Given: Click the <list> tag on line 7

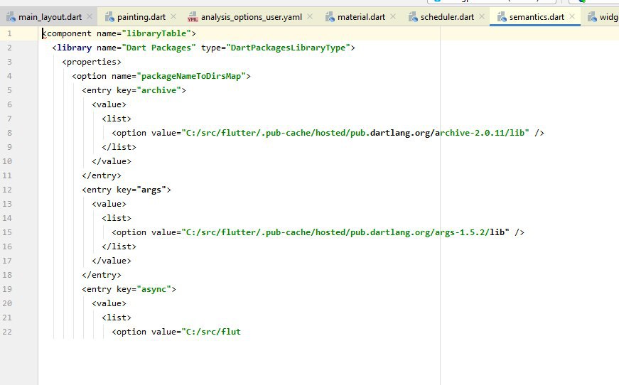Looking at the screenshot, I should coord(117,119).
